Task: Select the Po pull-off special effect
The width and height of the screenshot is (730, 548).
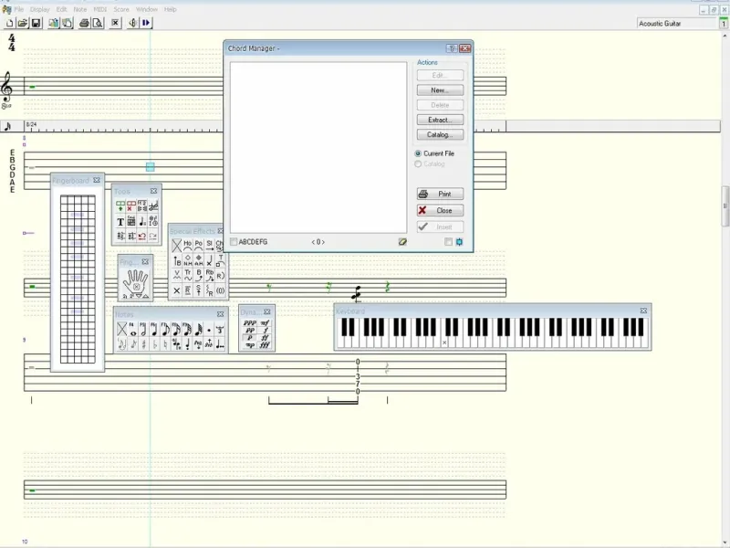Action: pos(199,245)
